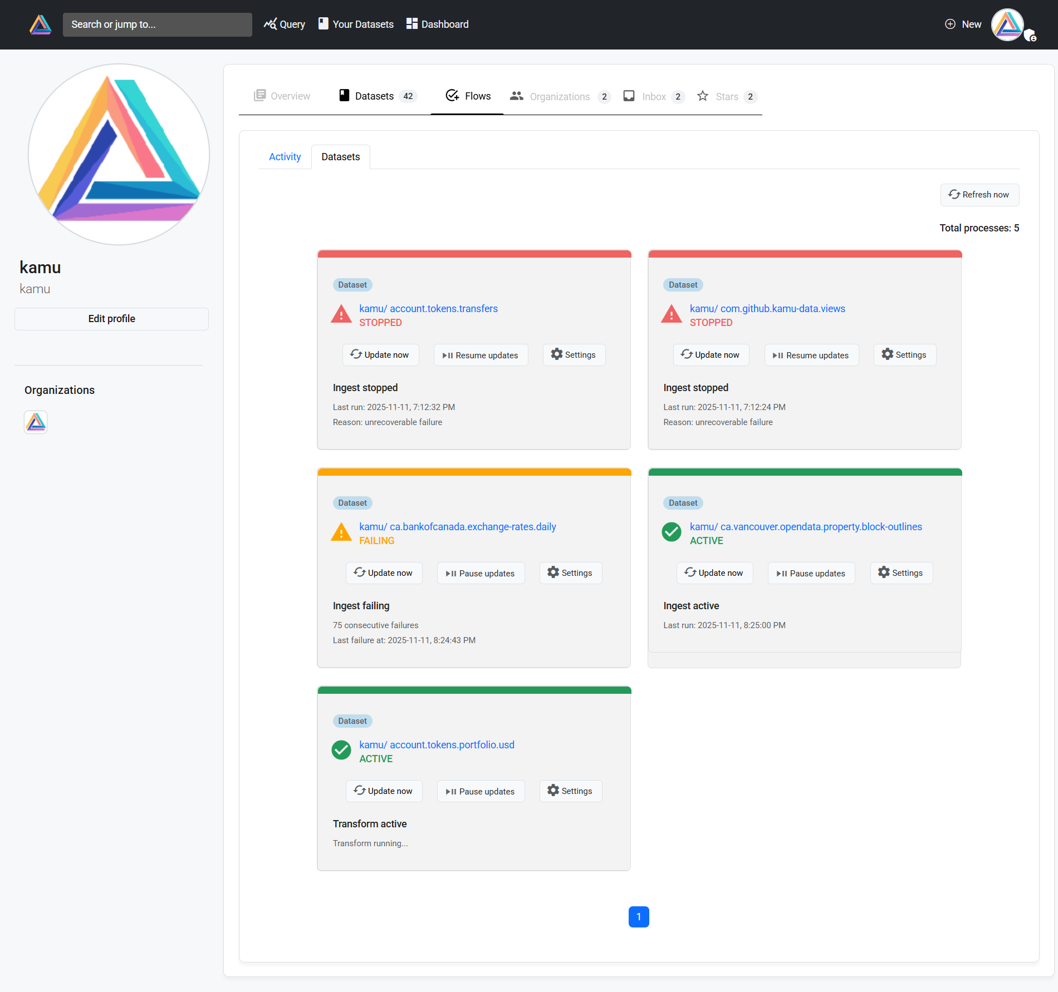Pause updates for ca.vancouver block-outlines dataset
This screenshot has height=992, width=1058.
(x=811, y=573)
